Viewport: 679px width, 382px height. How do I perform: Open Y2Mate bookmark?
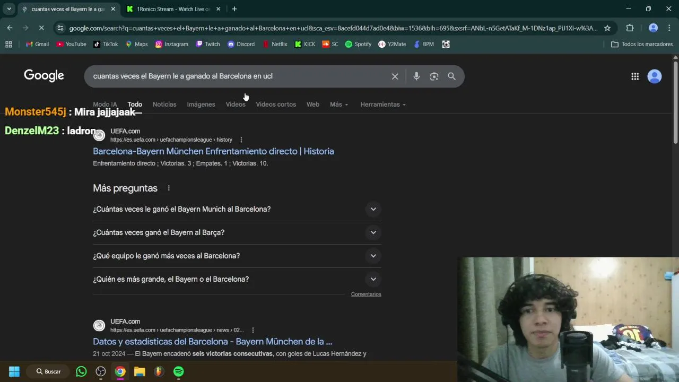pyautogui.click(x=392, y=44)
